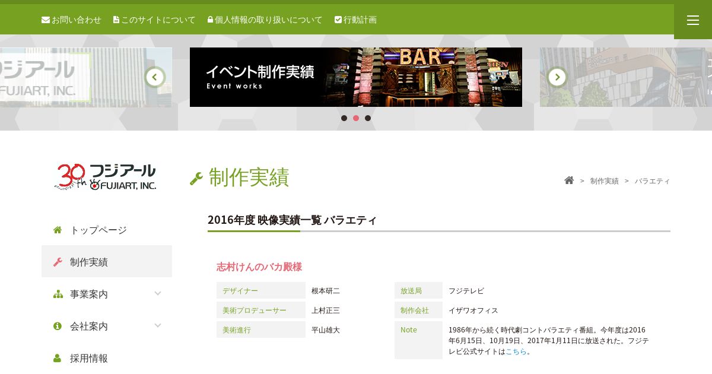
Task: Follow the こちら link in Note
Action: tap(516, 351)
